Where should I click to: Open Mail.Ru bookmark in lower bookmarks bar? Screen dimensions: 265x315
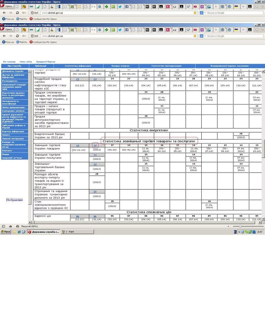point(21,42)
